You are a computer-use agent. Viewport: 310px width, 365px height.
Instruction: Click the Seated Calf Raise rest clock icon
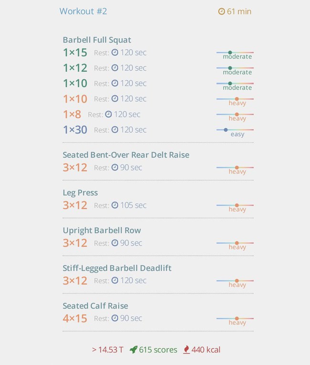115,318
